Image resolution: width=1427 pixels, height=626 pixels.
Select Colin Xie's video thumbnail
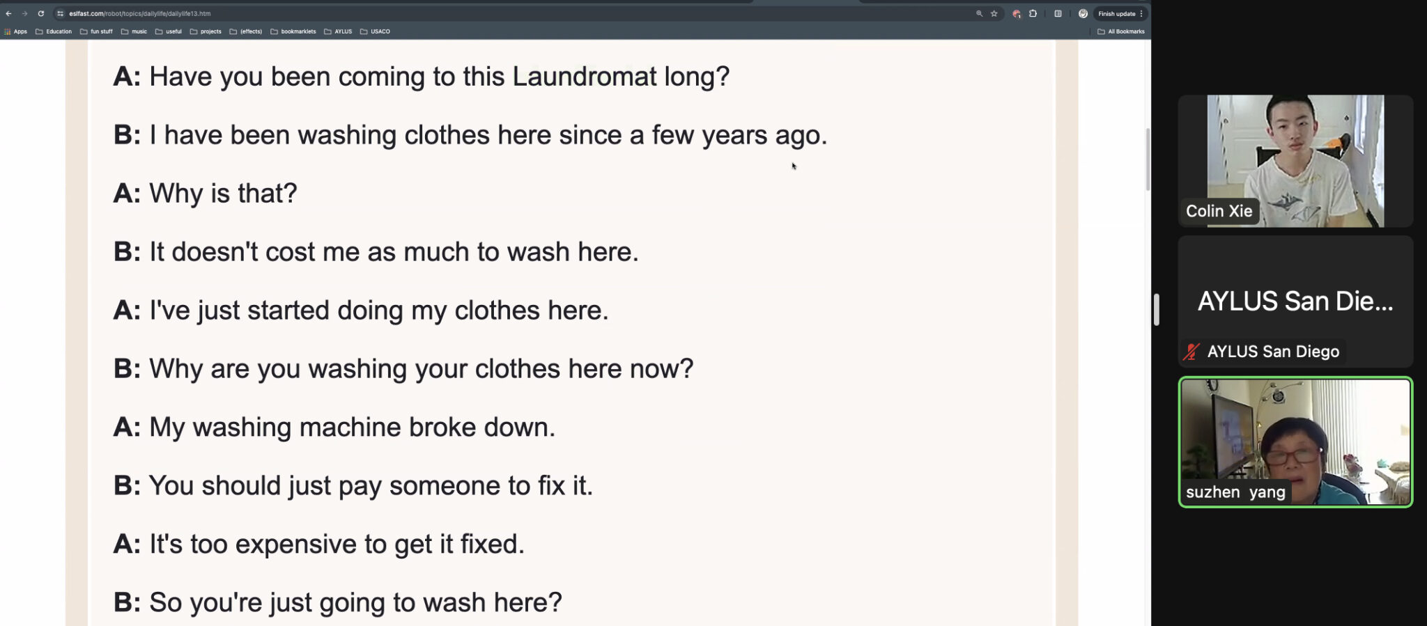click(1295, 161)
